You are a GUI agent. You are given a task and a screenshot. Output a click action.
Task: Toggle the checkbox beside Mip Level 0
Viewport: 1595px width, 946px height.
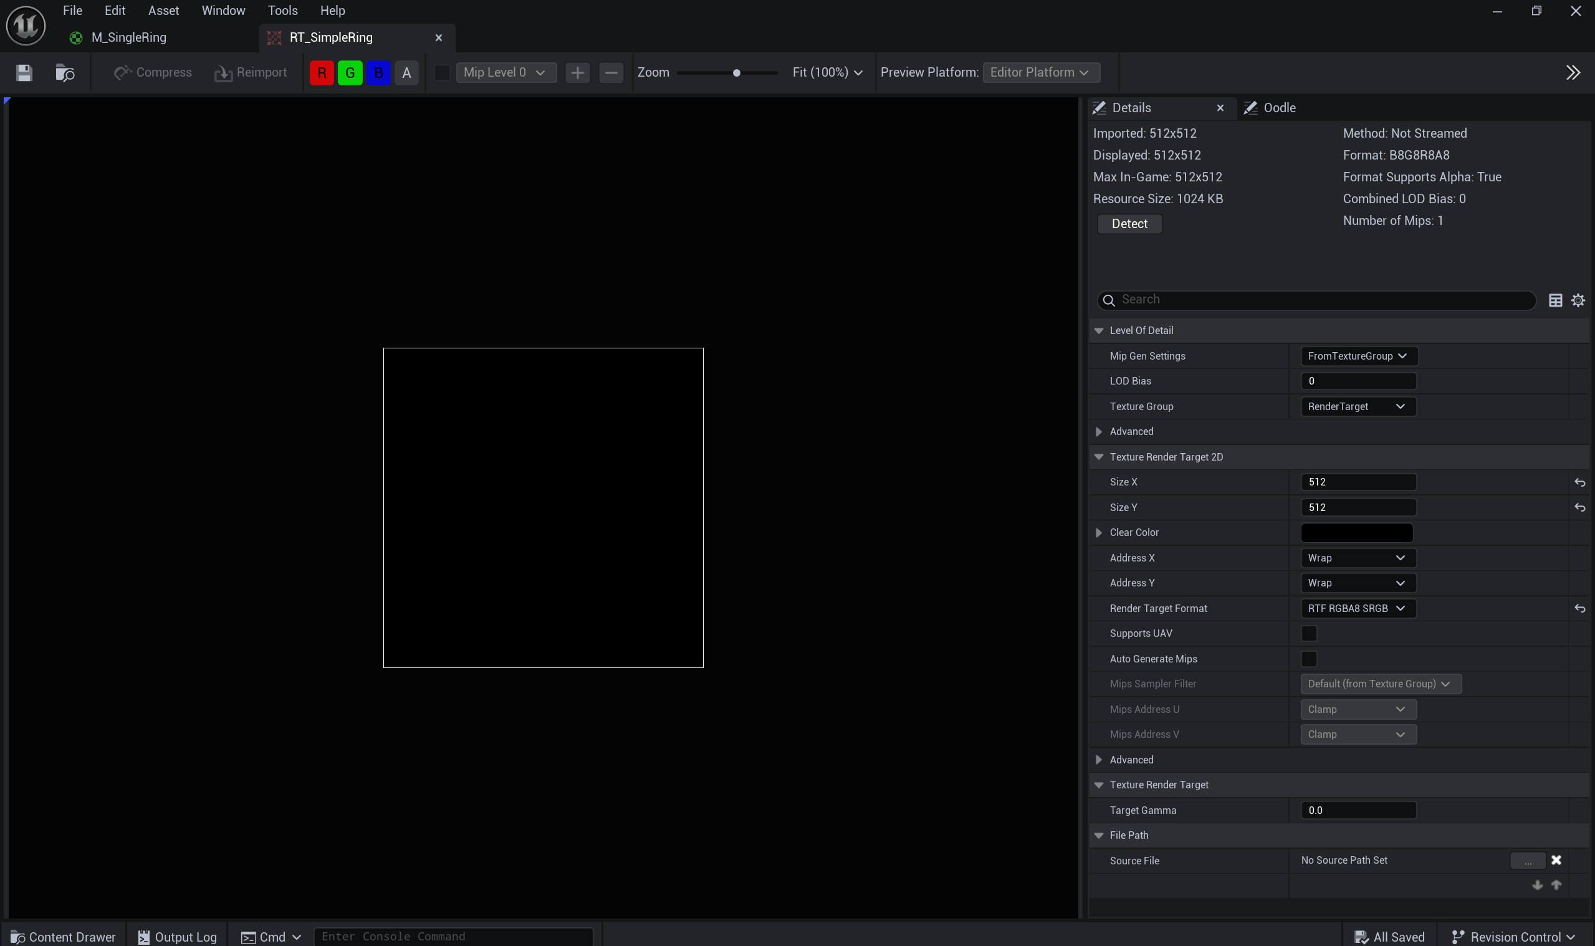[x=442, y=73]
